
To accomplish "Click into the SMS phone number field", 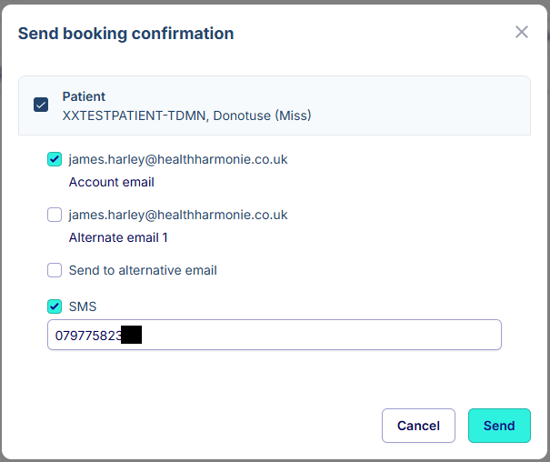I will [x=309, y=335].
